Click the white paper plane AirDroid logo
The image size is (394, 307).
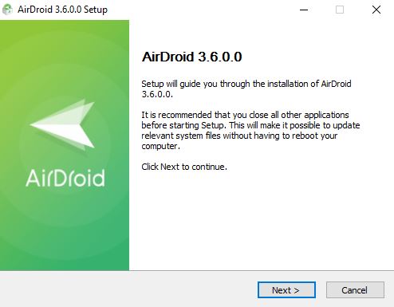[x=63, y=125]
